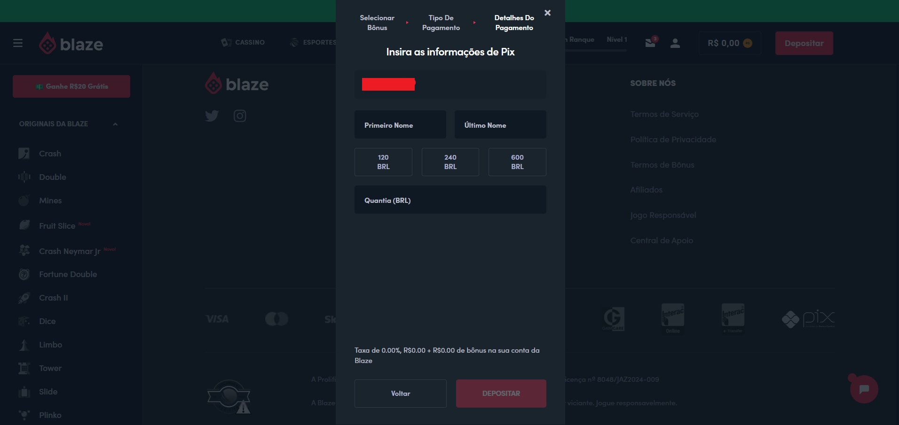Click the Blaze logo in header
Viewport: 899px width, 425px height.
pos(71,44)
